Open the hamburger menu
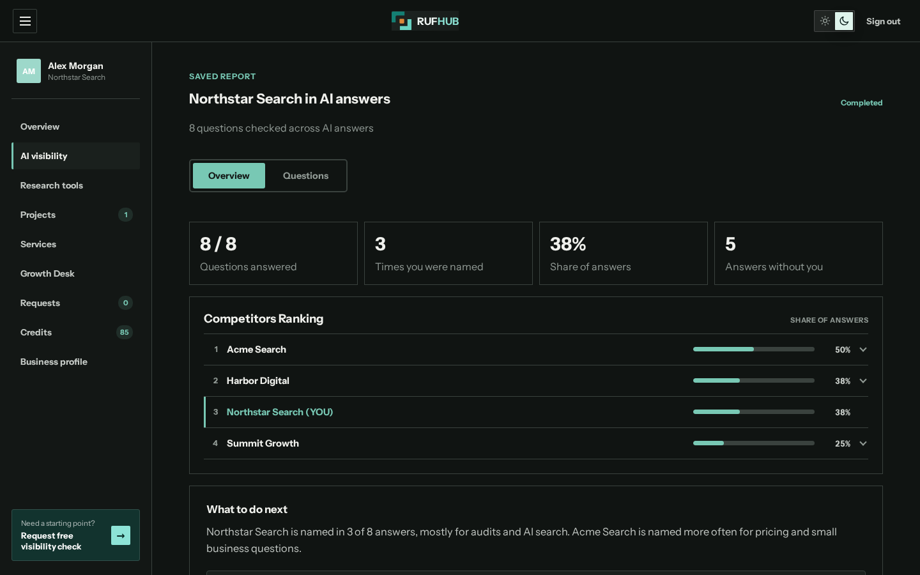Screen dimensions: 920x575 tap(25, 21)
